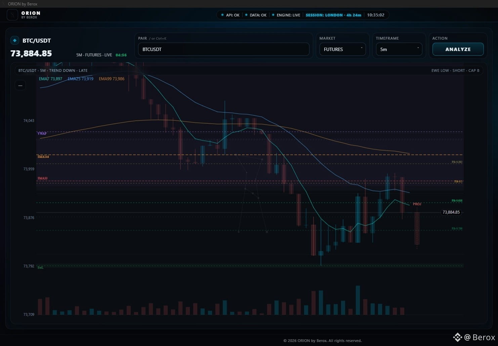This screenshot has width=498, height=346.
Task: Click the large 73,884.85 price heading
Action: pyautogui.click(x=31, y=53)
